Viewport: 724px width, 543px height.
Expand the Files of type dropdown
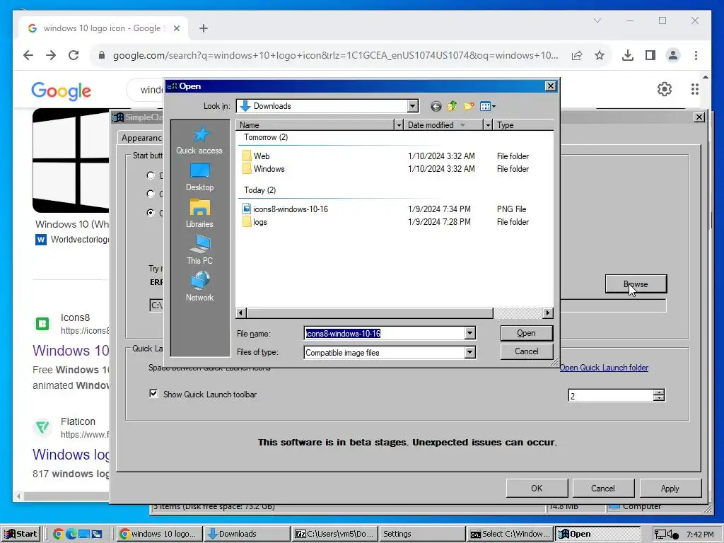pos(469,353)
